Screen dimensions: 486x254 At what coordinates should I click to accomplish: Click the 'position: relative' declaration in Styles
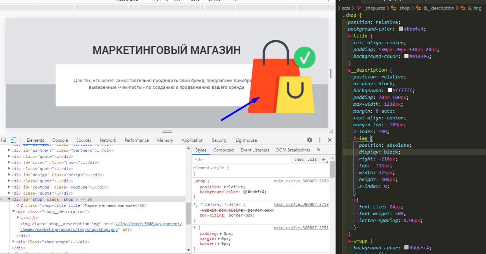tap(223, 187)
